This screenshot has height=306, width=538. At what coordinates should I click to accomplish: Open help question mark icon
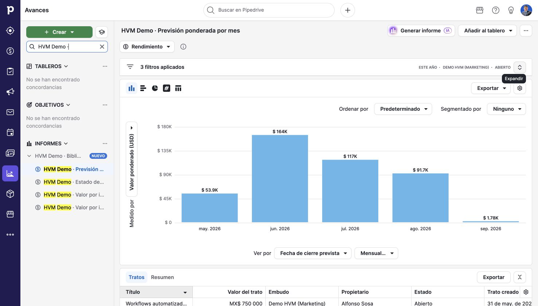496,10
